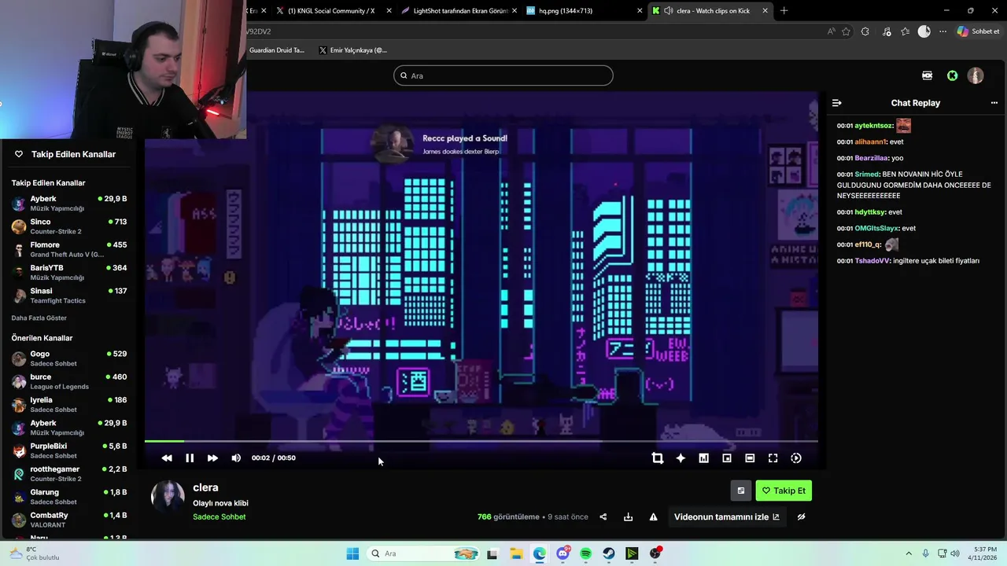Open lyrelia recommended channel
1007x566 pixels.
pos(69,405)
